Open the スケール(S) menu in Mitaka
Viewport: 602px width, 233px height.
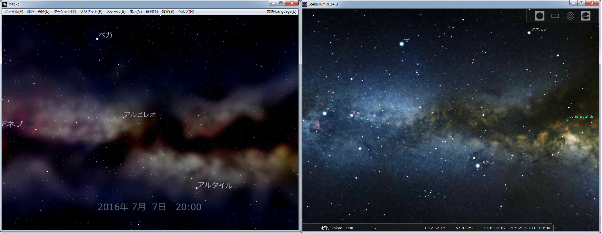116,12
